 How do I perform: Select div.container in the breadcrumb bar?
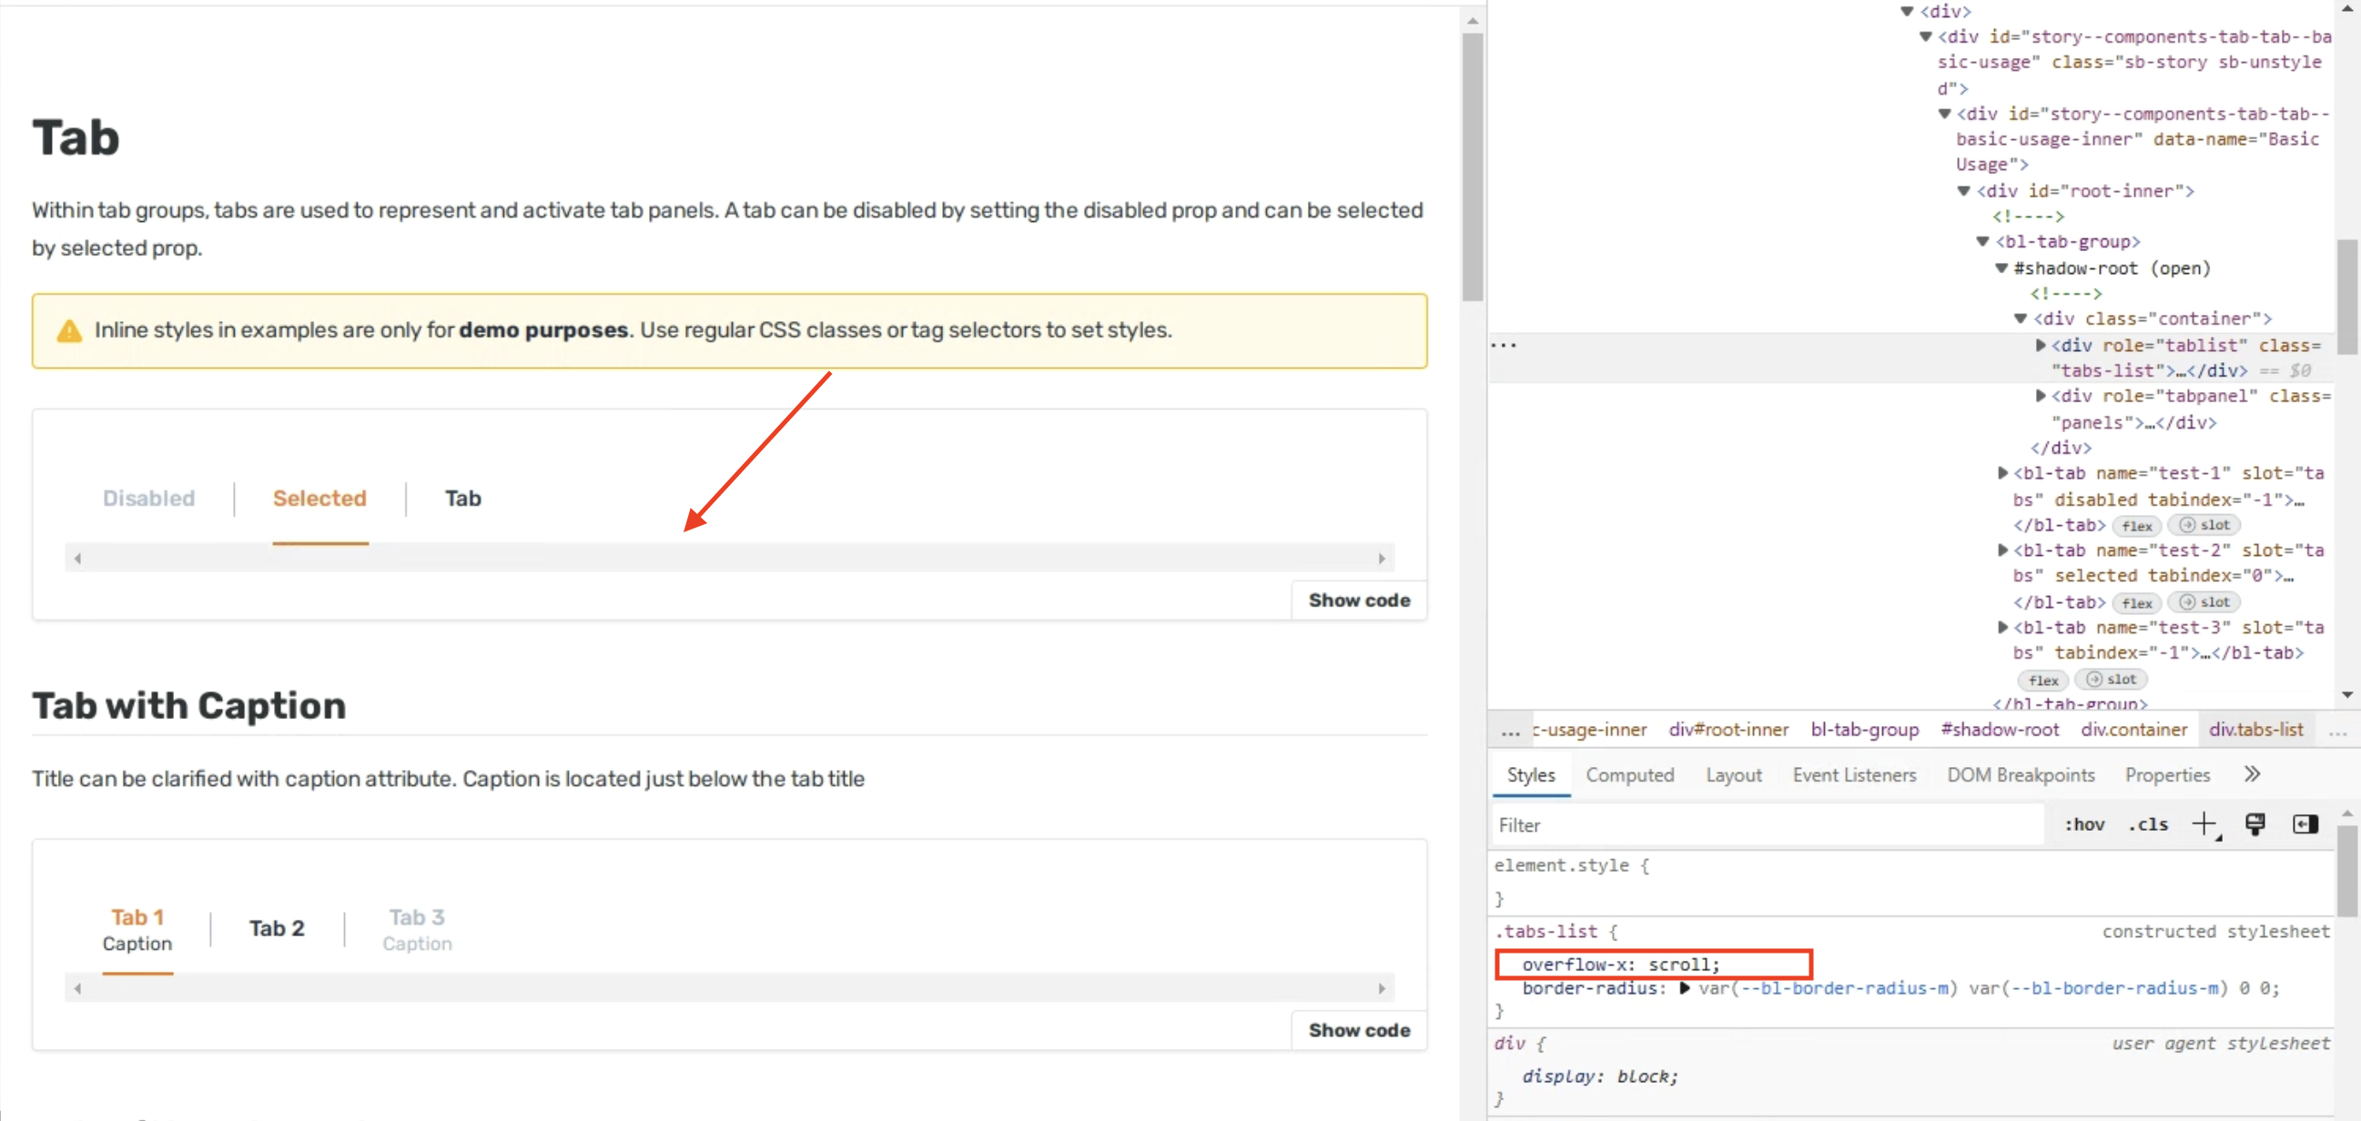pyautogui.click(x=2133, y=729)
